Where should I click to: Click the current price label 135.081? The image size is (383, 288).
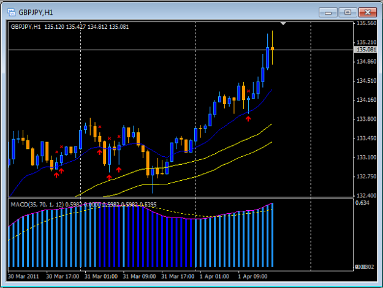click(x=366, y=50)
